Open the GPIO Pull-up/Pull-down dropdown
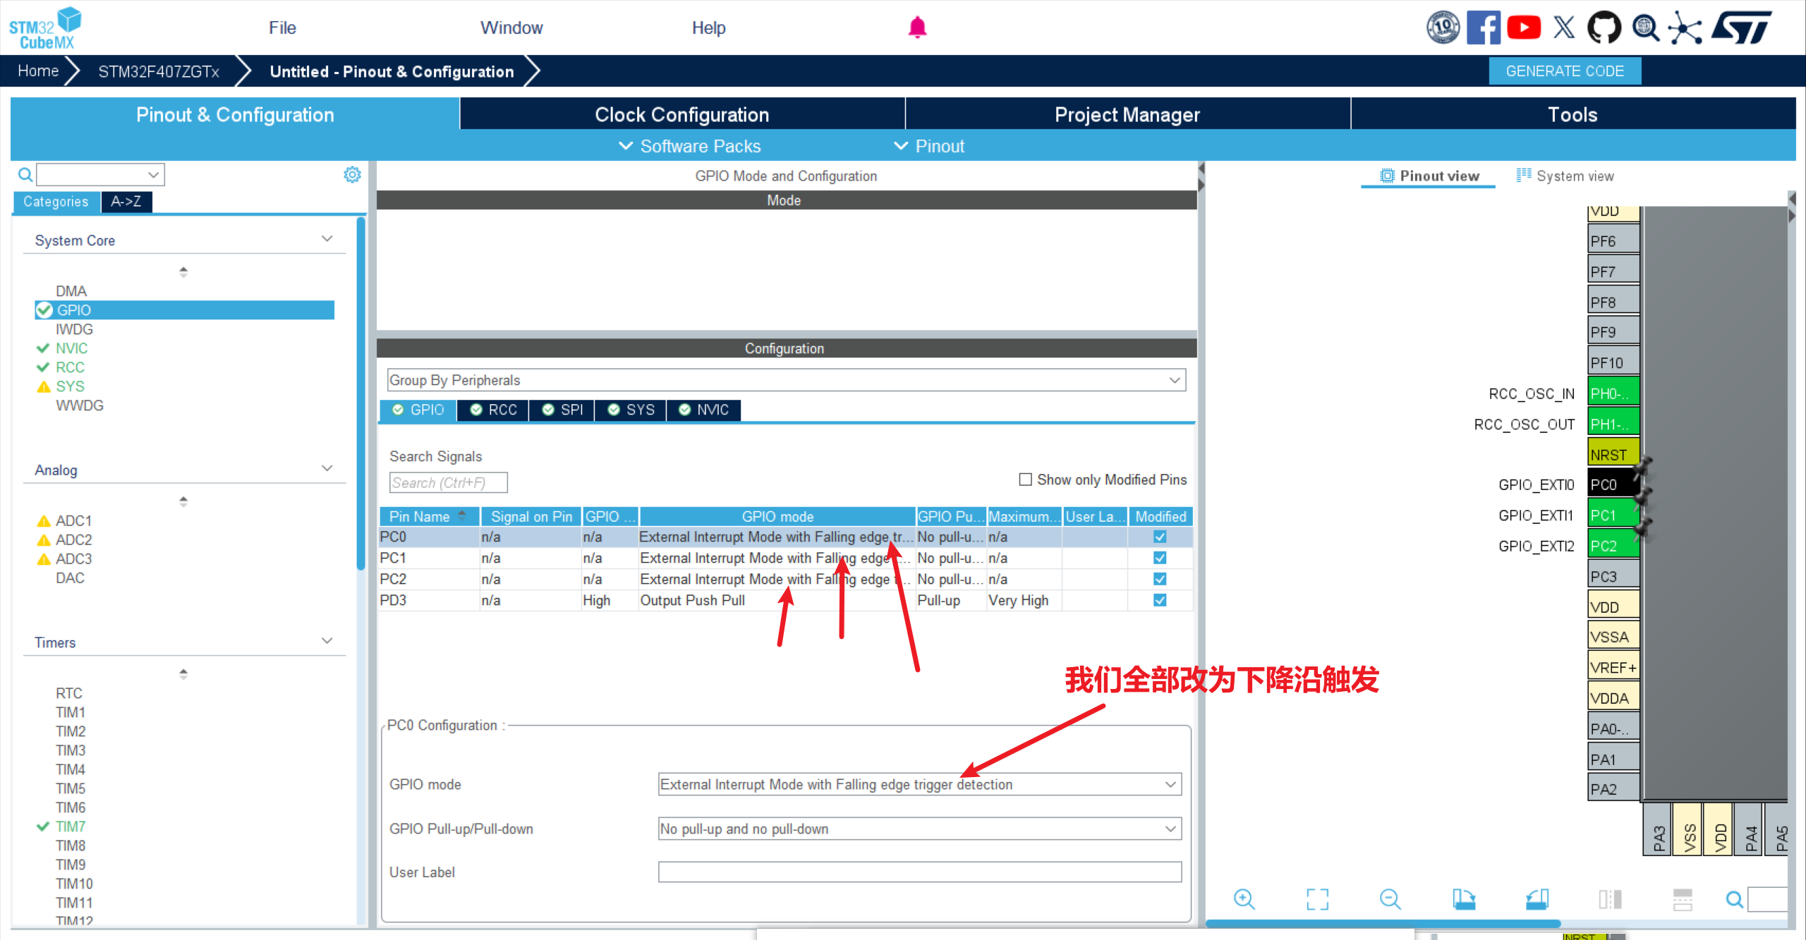Screen dimensions: 1806x940 pyautogui.click(x=919, y=829)
